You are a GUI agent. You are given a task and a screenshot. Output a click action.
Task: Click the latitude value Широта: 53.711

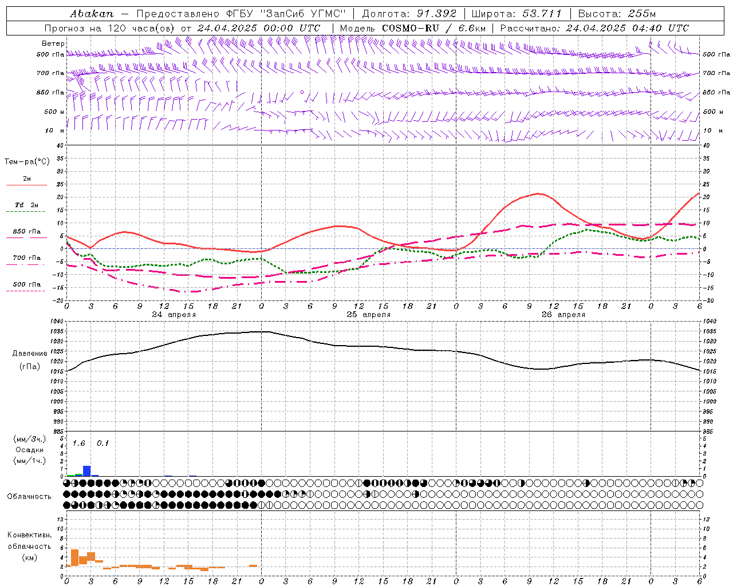coord(517,14)
